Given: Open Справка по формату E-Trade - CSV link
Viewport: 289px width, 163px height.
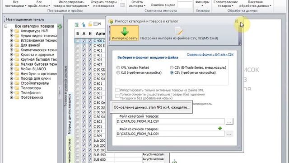Looking at the screenshot, I should click(x=210, y=54).
